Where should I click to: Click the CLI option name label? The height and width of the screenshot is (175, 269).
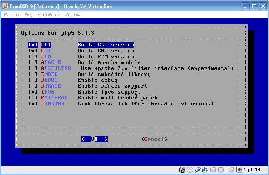[x=46, y=45]
